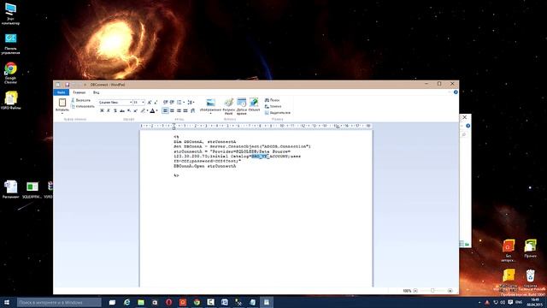Click Replace (Замена) in editing group
Viewport: 547px width, 308px height.
point(273,106)
